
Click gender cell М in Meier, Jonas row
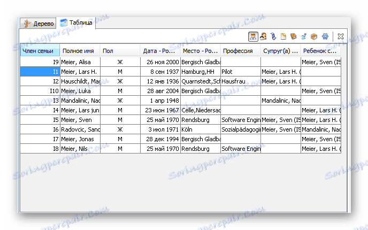120,139
